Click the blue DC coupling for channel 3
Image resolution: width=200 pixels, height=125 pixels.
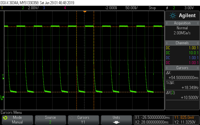tap(168, 58)
